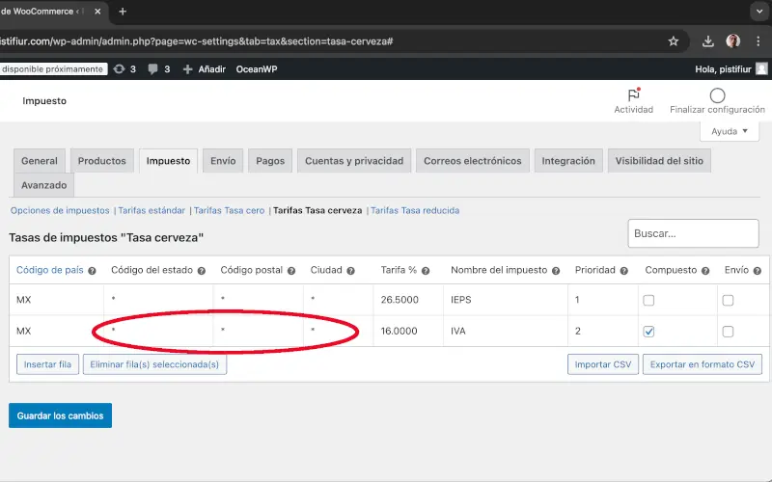Screen dimensions: 772x482
Task: Click Importar CSV button
Action: click(602, 364)
